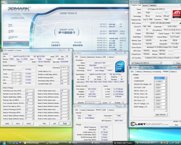Switch to the Monitoring tab in E-LEET
The width and height of the screenshot is (181, 145).
click(147, 72)
